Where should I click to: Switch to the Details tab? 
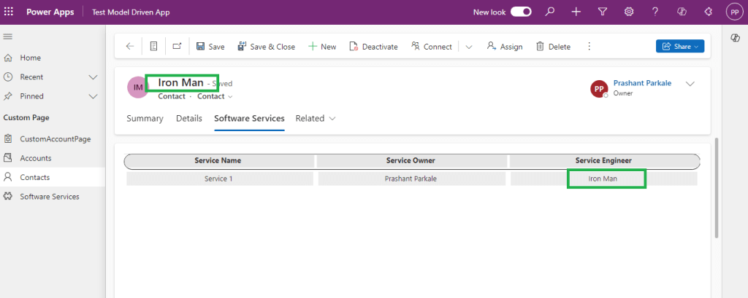pyautogui.click(x=188, y=118)
